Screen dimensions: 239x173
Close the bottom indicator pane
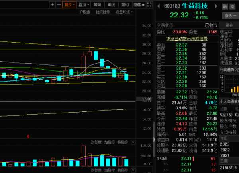coord(133,170)
